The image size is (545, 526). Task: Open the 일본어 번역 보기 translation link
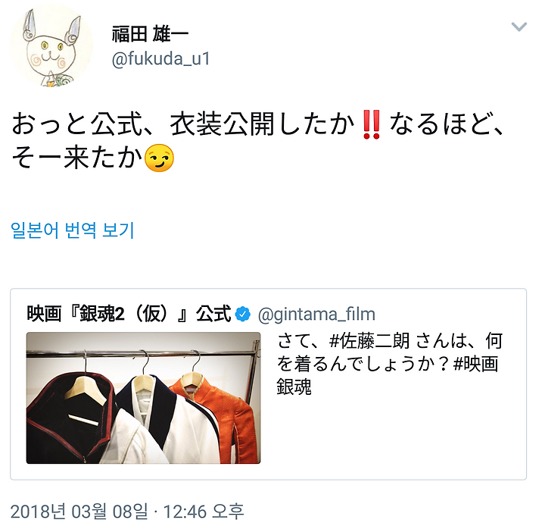(73, 230)
